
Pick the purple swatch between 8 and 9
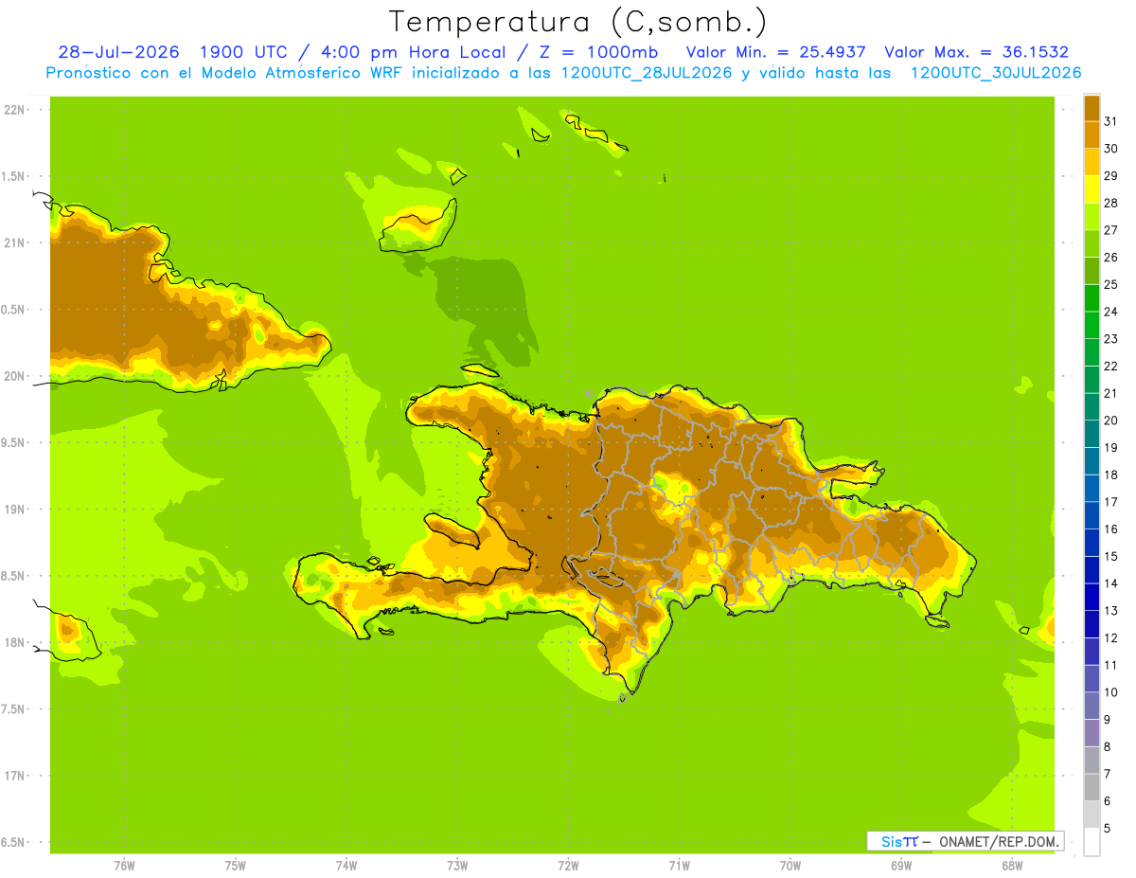pos(1092,733)
